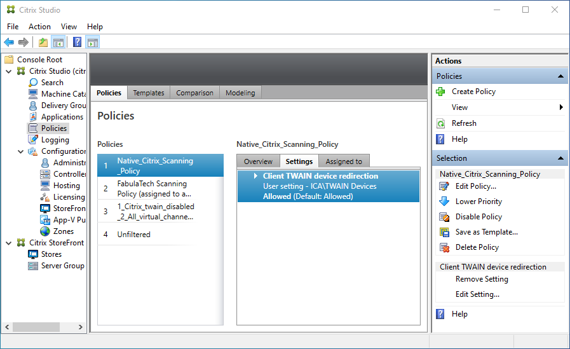The image size is (570, 349).
Task: Click the tree pane horizontal scrollbar thumb
Action: tap(36, 327)
